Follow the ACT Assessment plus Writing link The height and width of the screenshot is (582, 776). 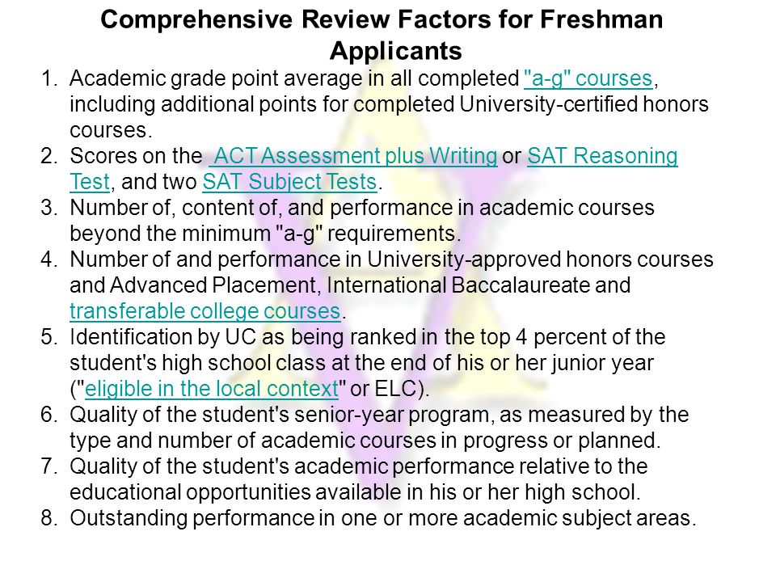click(353, 156)
